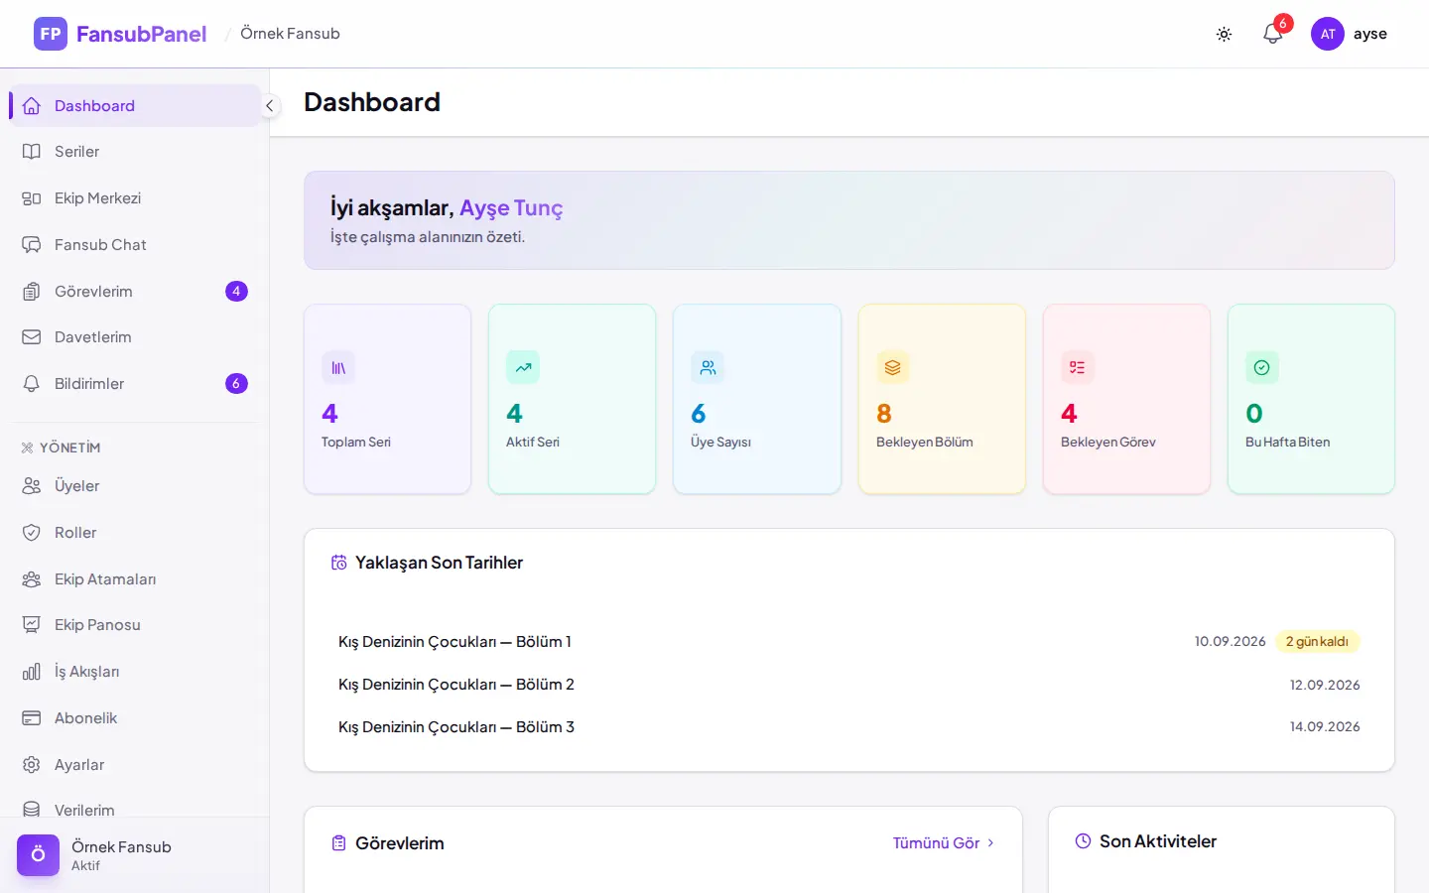Viewport: 1429px width, 893px height.
Task: Open Kış Denizinin Çocukları — Bölüm 3
Action: pos(456,727)
